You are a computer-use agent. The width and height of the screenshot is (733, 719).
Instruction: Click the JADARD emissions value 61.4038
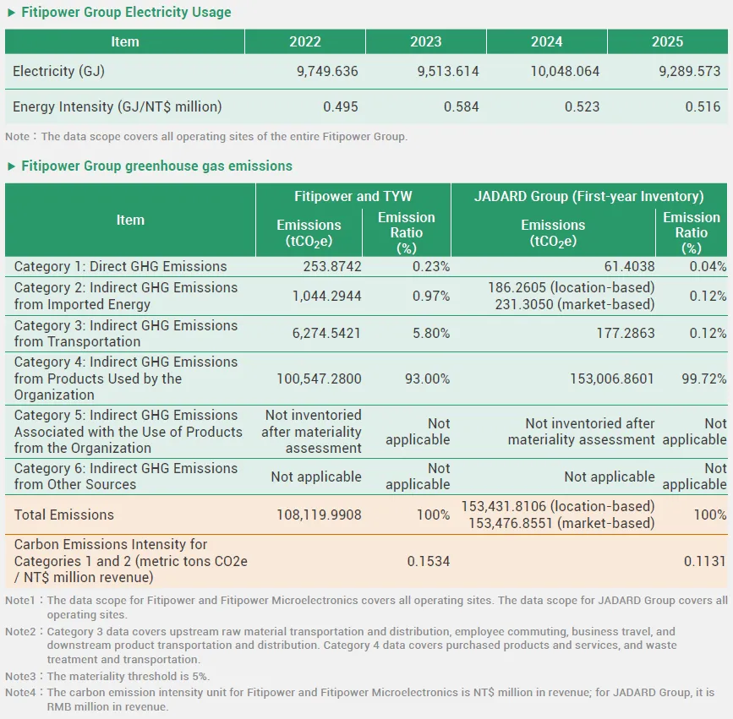629,266
